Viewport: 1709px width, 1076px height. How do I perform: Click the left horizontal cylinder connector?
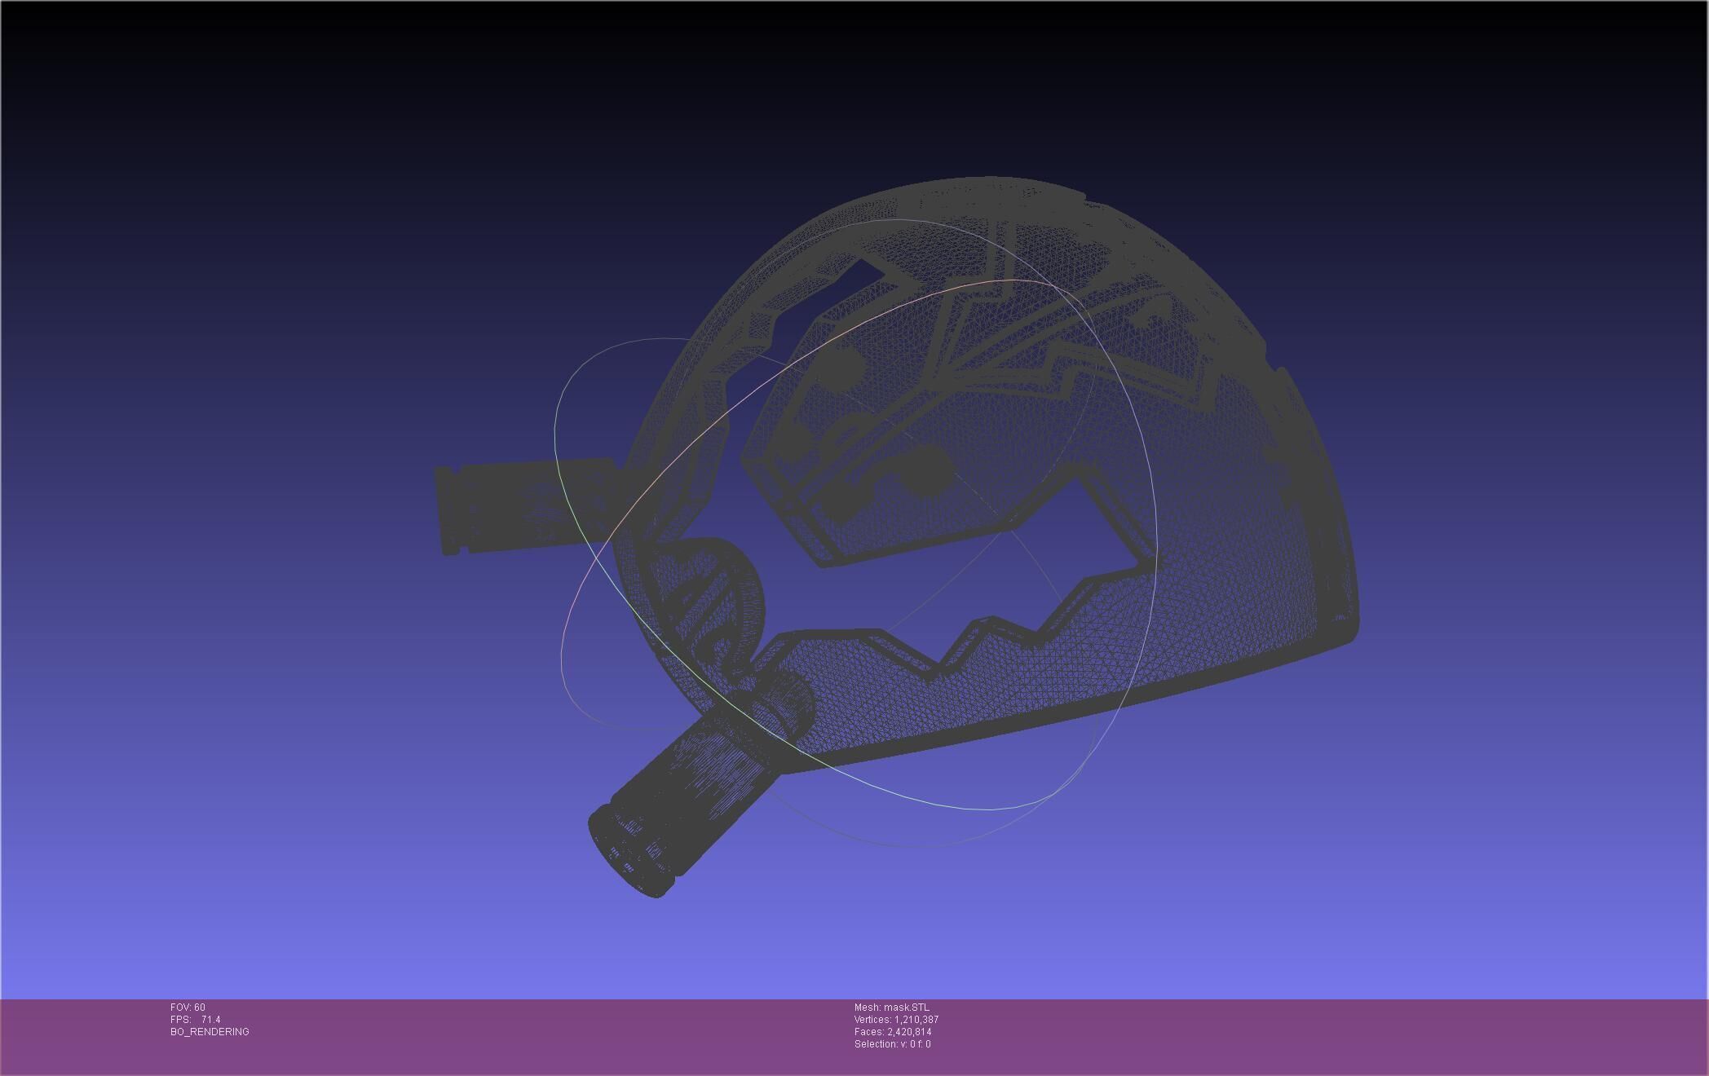pos(522,505)
